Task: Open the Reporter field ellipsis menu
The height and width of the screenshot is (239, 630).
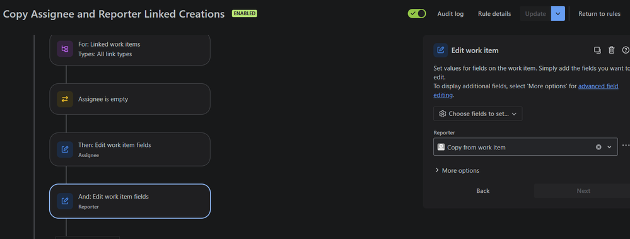Action: coord(626,146)
